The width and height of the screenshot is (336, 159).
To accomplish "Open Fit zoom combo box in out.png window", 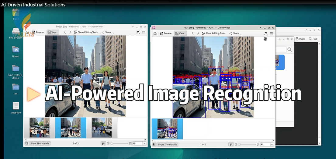I will [x=267, y=144].
